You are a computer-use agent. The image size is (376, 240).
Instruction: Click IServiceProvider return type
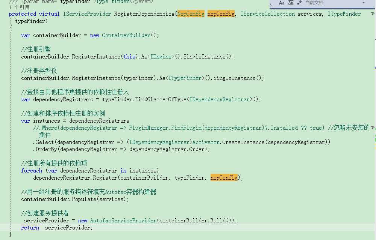pyautogui.click(x=87, y=14)
